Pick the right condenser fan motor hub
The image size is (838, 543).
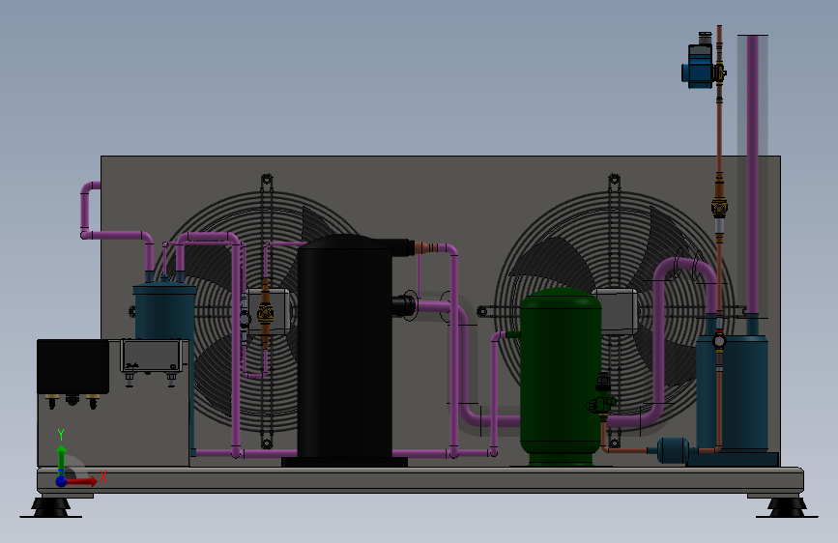tap(618, 311)
